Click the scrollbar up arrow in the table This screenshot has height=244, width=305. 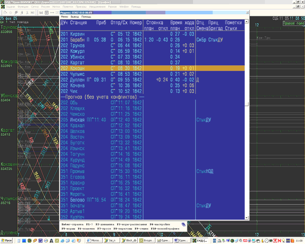(x=246, y=22)
